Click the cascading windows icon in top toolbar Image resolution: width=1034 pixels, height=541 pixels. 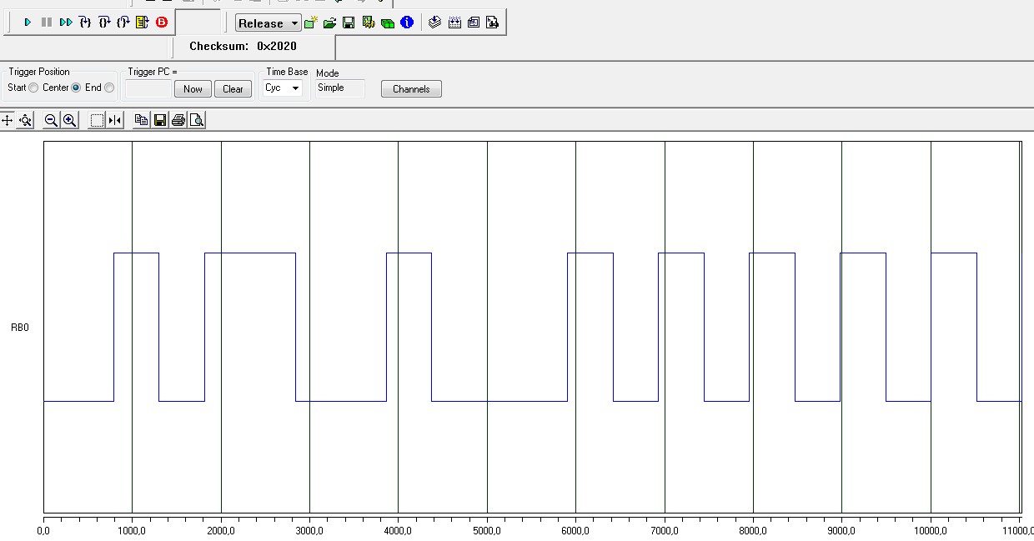tap(474, 23)
